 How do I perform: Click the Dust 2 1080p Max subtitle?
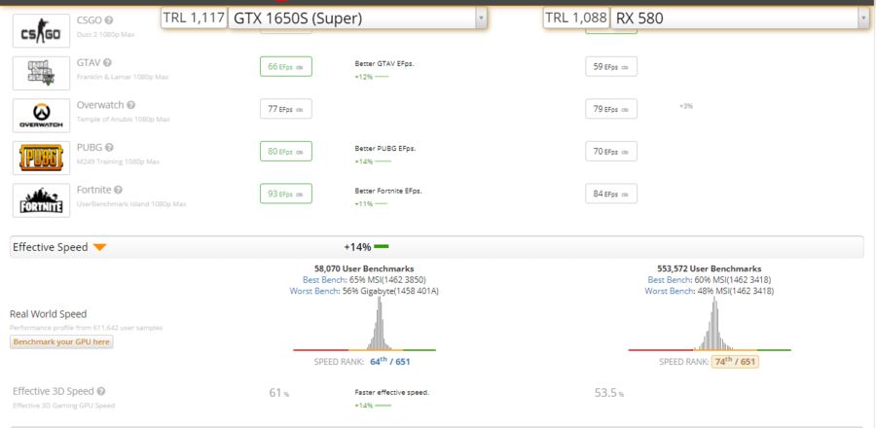click(x=105, y=35)
